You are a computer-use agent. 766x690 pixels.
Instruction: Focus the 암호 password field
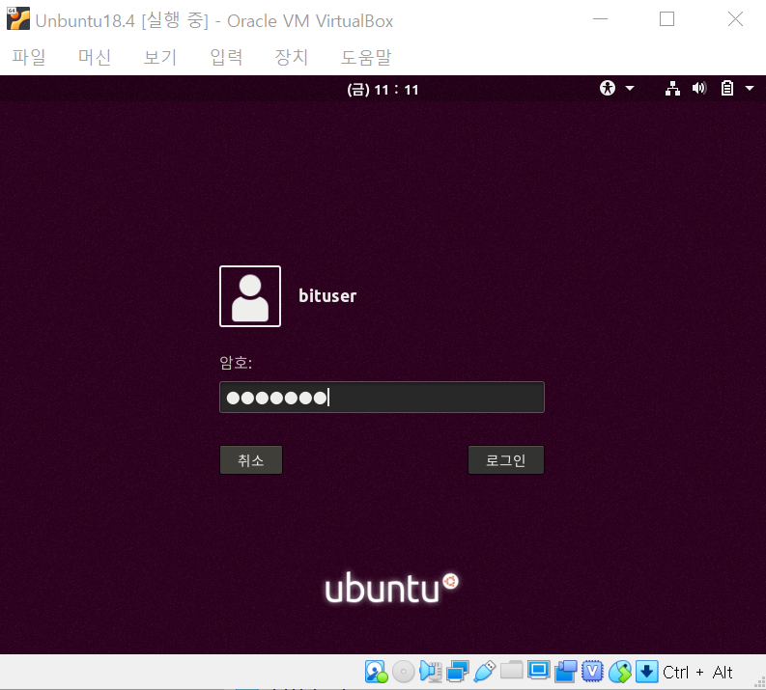coord(382,398)
